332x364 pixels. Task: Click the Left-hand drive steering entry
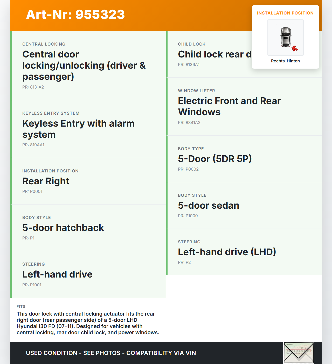[57, 274]
